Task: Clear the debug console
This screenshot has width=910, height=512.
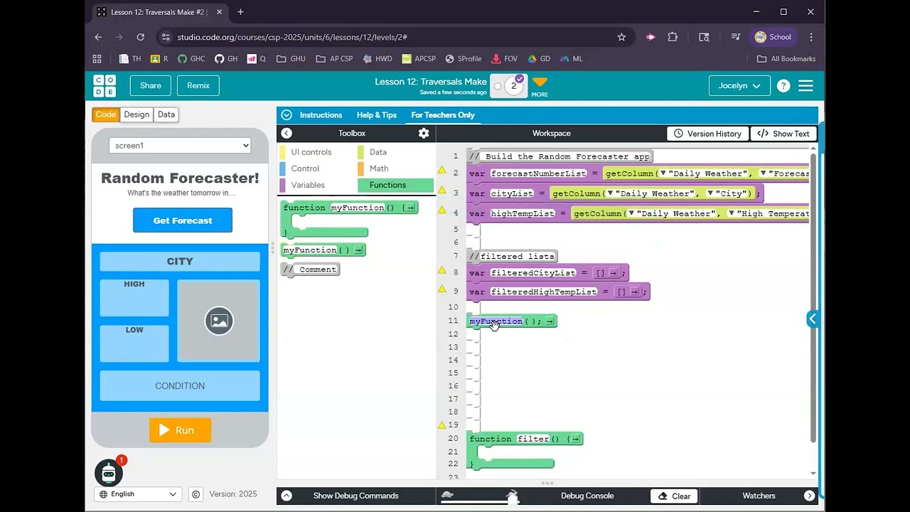Action: click(x=675, y=496)
